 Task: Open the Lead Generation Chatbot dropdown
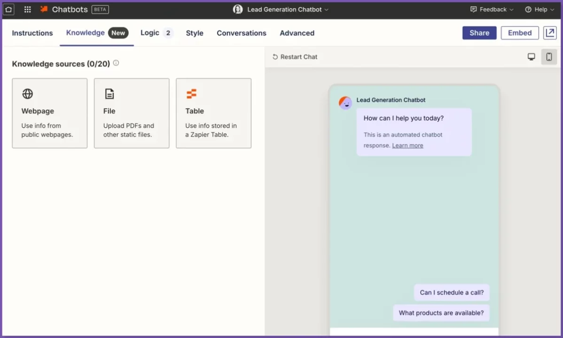coord(281,9)
